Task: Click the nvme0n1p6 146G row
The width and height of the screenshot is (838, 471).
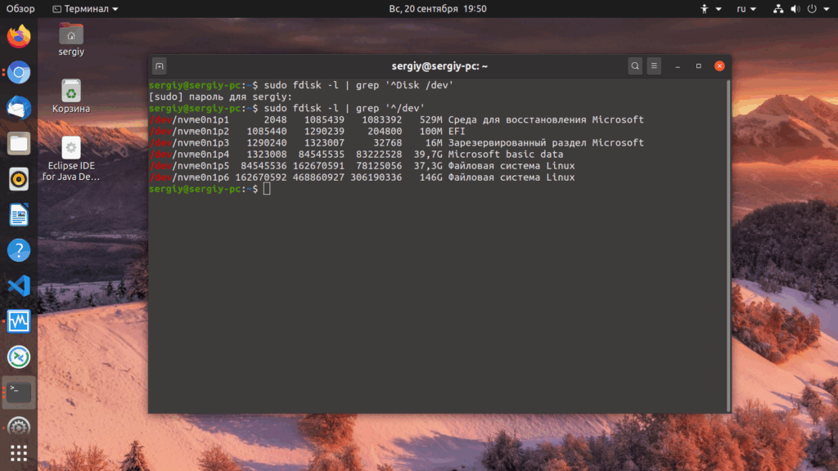Action: tap(362, 177)
